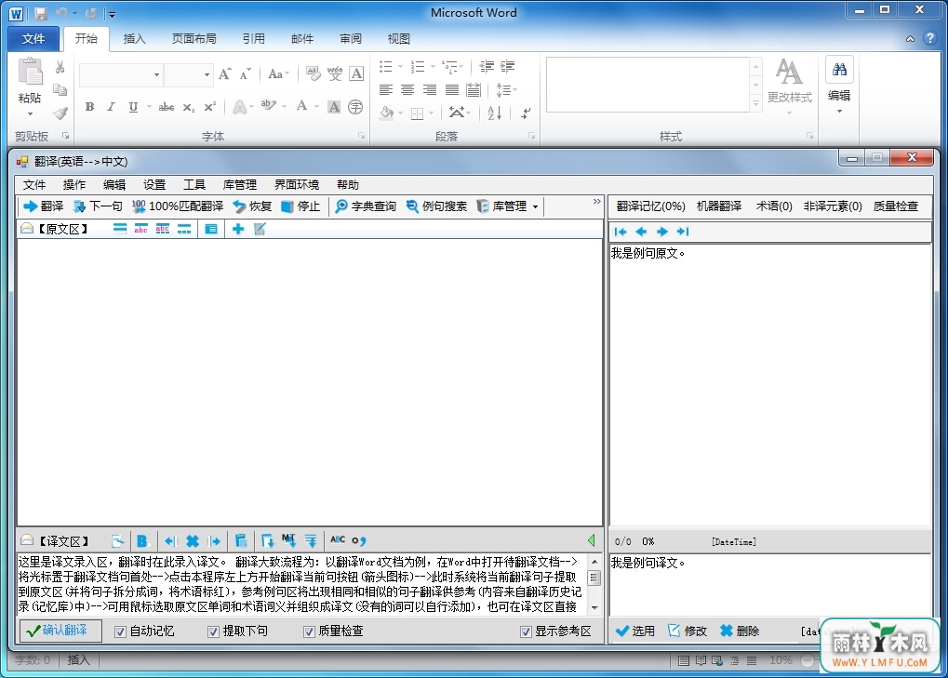948x678 pixels.
Task: Open the 界面环境 menu
Action: pos(296,185)
